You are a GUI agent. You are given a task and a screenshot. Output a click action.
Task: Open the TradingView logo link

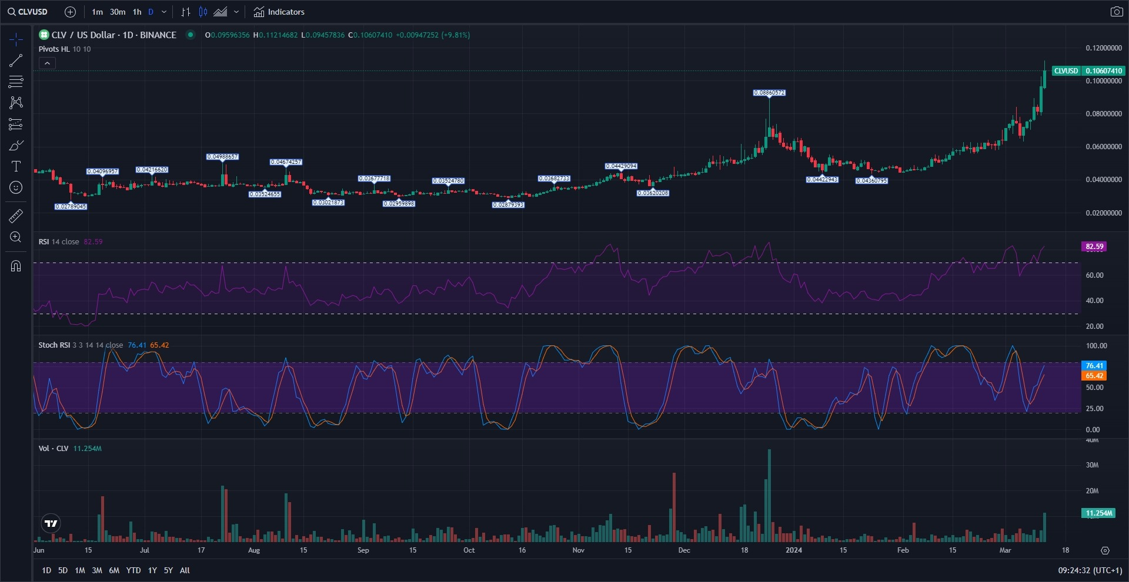coord(51,523)
